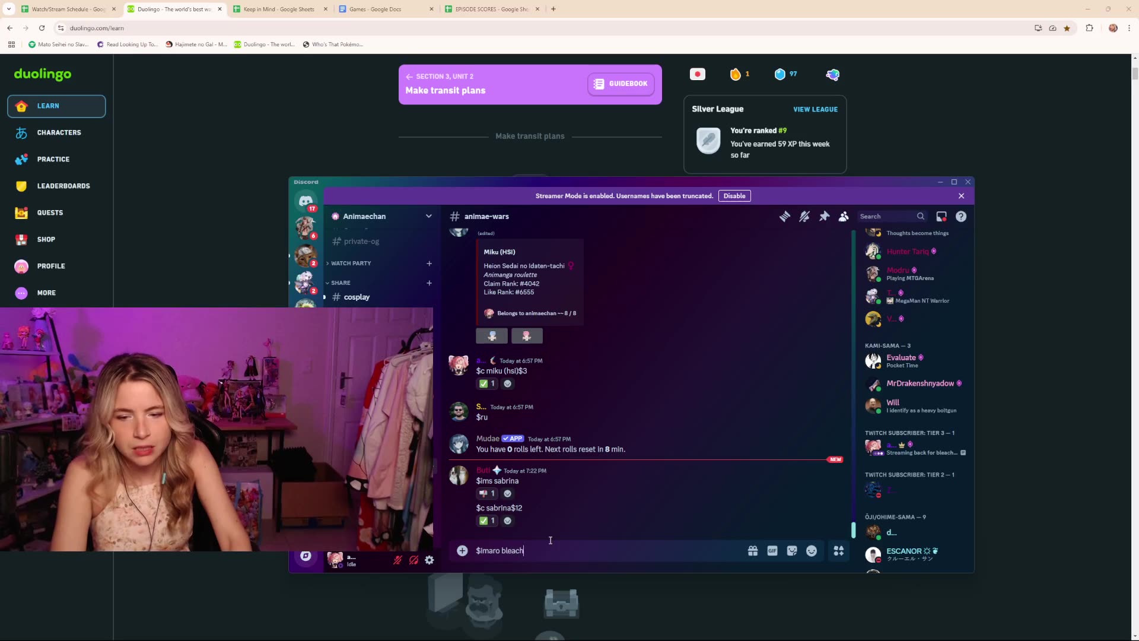Switch to EPISODE SCORES Google Sheets tab
The width and height of the screenshot is (1139, 641).
491,9
